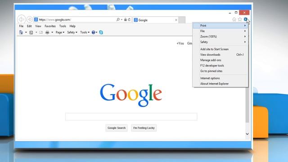Click the +You link

click(x=180, y=43)
